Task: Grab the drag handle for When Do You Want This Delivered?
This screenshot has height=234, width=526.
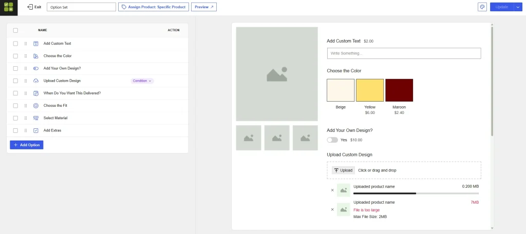Action: pyautogui.click(x=26, y=93)
